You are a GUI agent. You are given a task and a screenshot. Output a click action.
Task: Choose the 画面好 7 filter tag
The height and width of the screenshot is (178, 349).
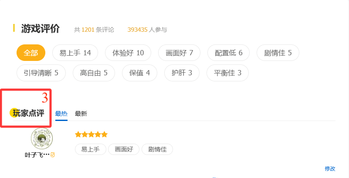point(179,53)
